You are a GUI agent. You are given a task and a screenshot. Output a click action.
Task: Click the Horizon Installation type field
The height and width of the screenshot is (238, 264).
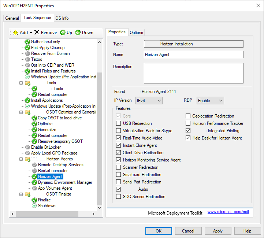coord(193,44)
